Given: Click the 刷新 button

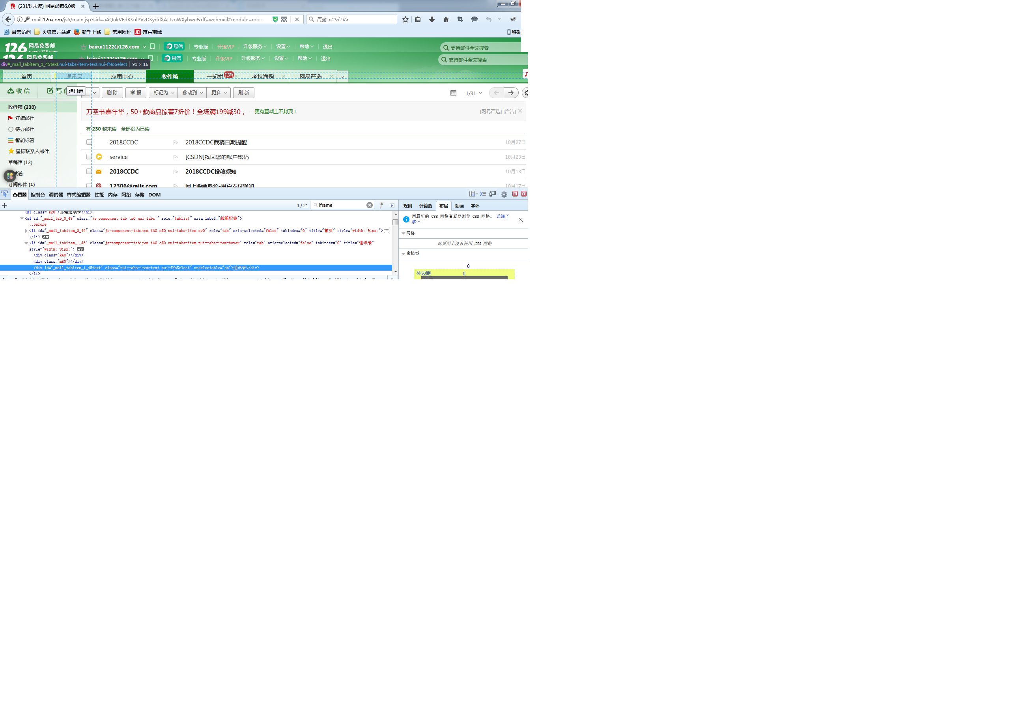Looking at the screenshot, I should click(x=244, y=93).
